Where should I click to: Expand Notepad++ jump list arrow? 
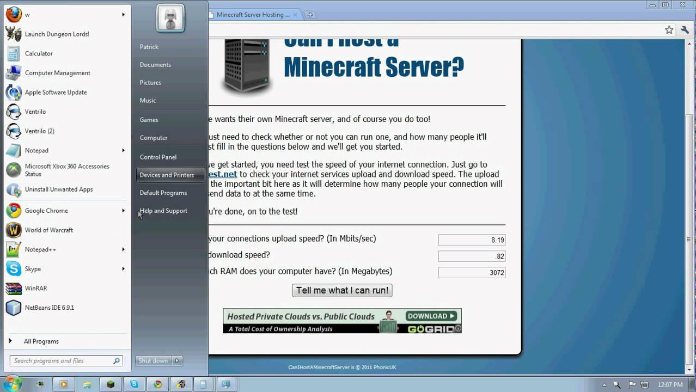click(x=123, y=249)
